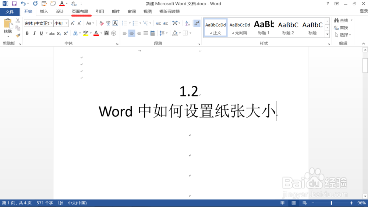This screenshot has height=207, width=368.
Task: Toggle Print Layout view in the status bar
Action: tap(294, 203)
